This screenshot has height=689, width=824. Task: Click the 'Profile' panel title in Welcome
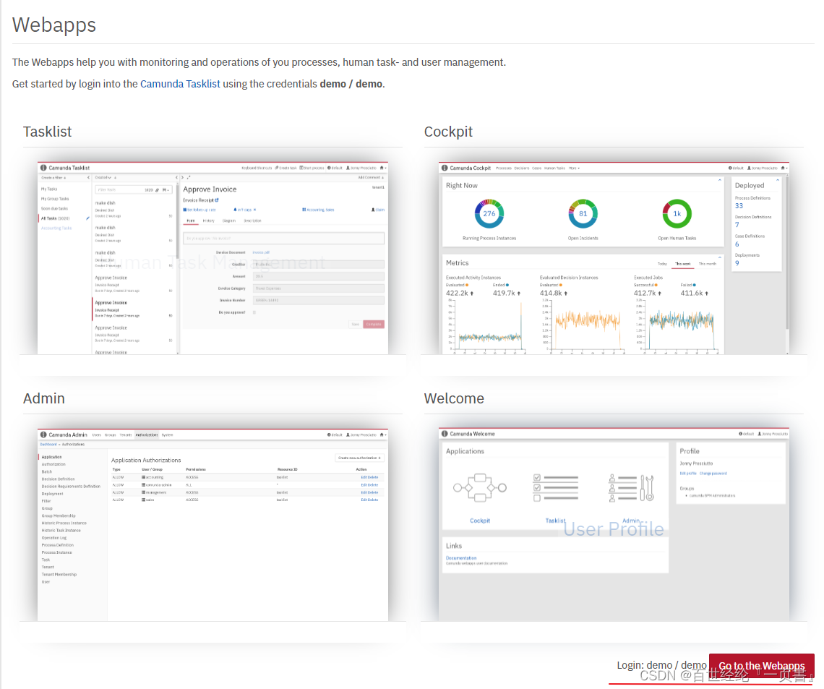(x=690, y=451)
